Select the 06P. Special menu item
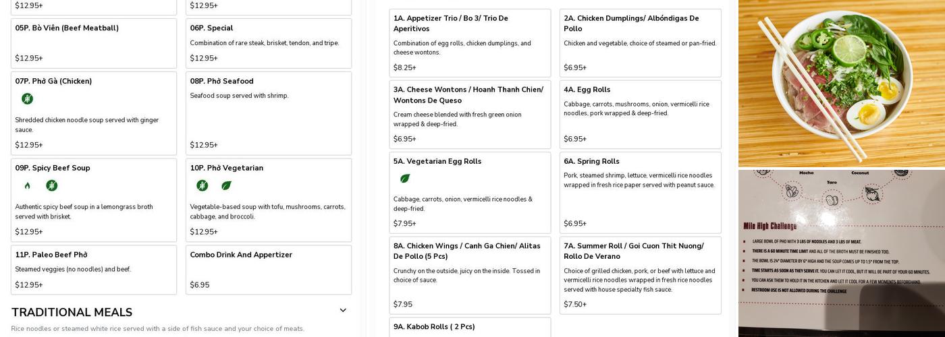 point(268,43)
